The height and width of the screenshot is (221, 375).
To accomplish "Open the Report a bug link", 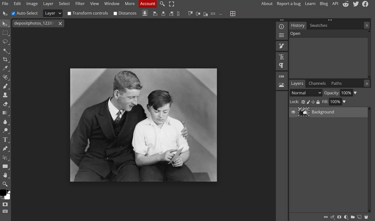I will tap(288, 3).
